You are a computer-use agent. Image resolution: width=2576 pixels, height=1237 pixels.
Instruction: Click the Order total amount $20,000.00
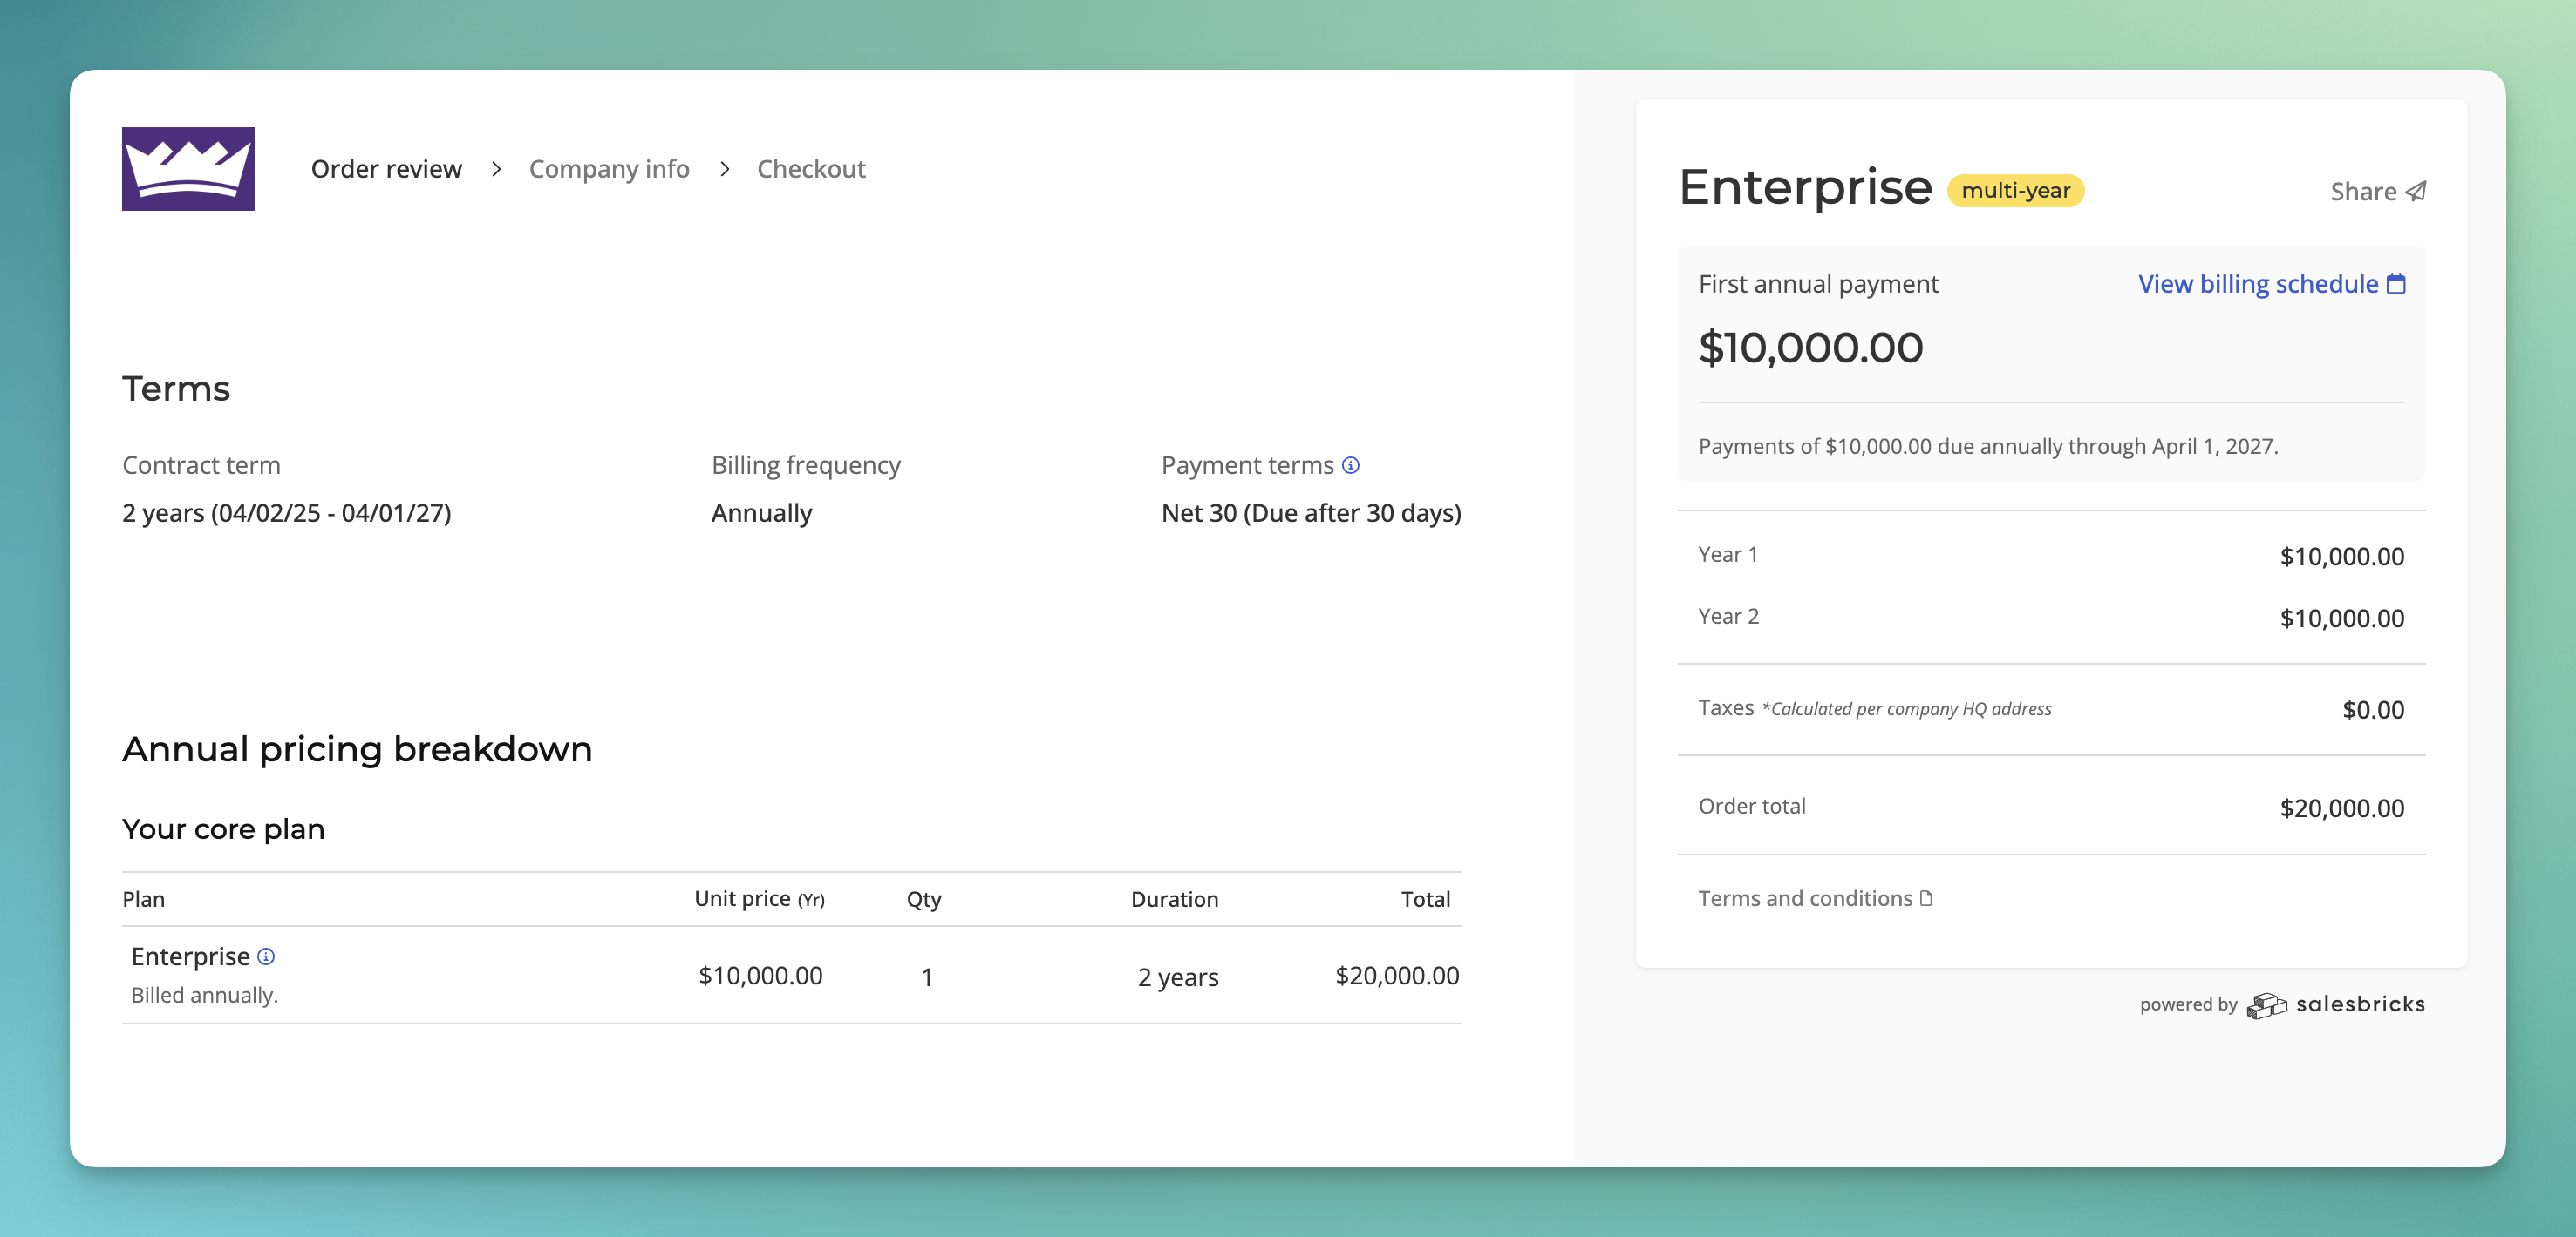tap(2341, 808)
